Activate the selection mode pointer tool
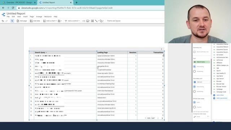 12,21
